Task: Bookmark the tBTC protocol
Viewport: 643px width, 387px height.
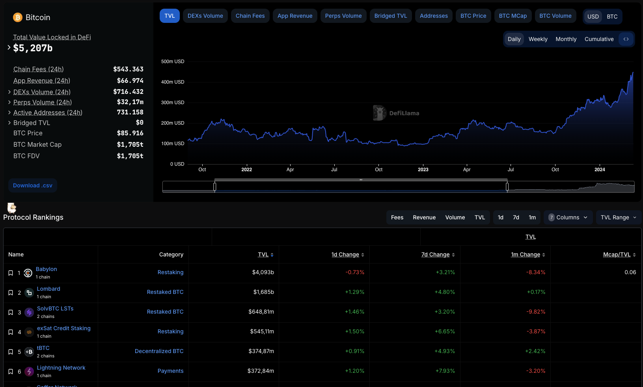Action: (x=11, y=352)
